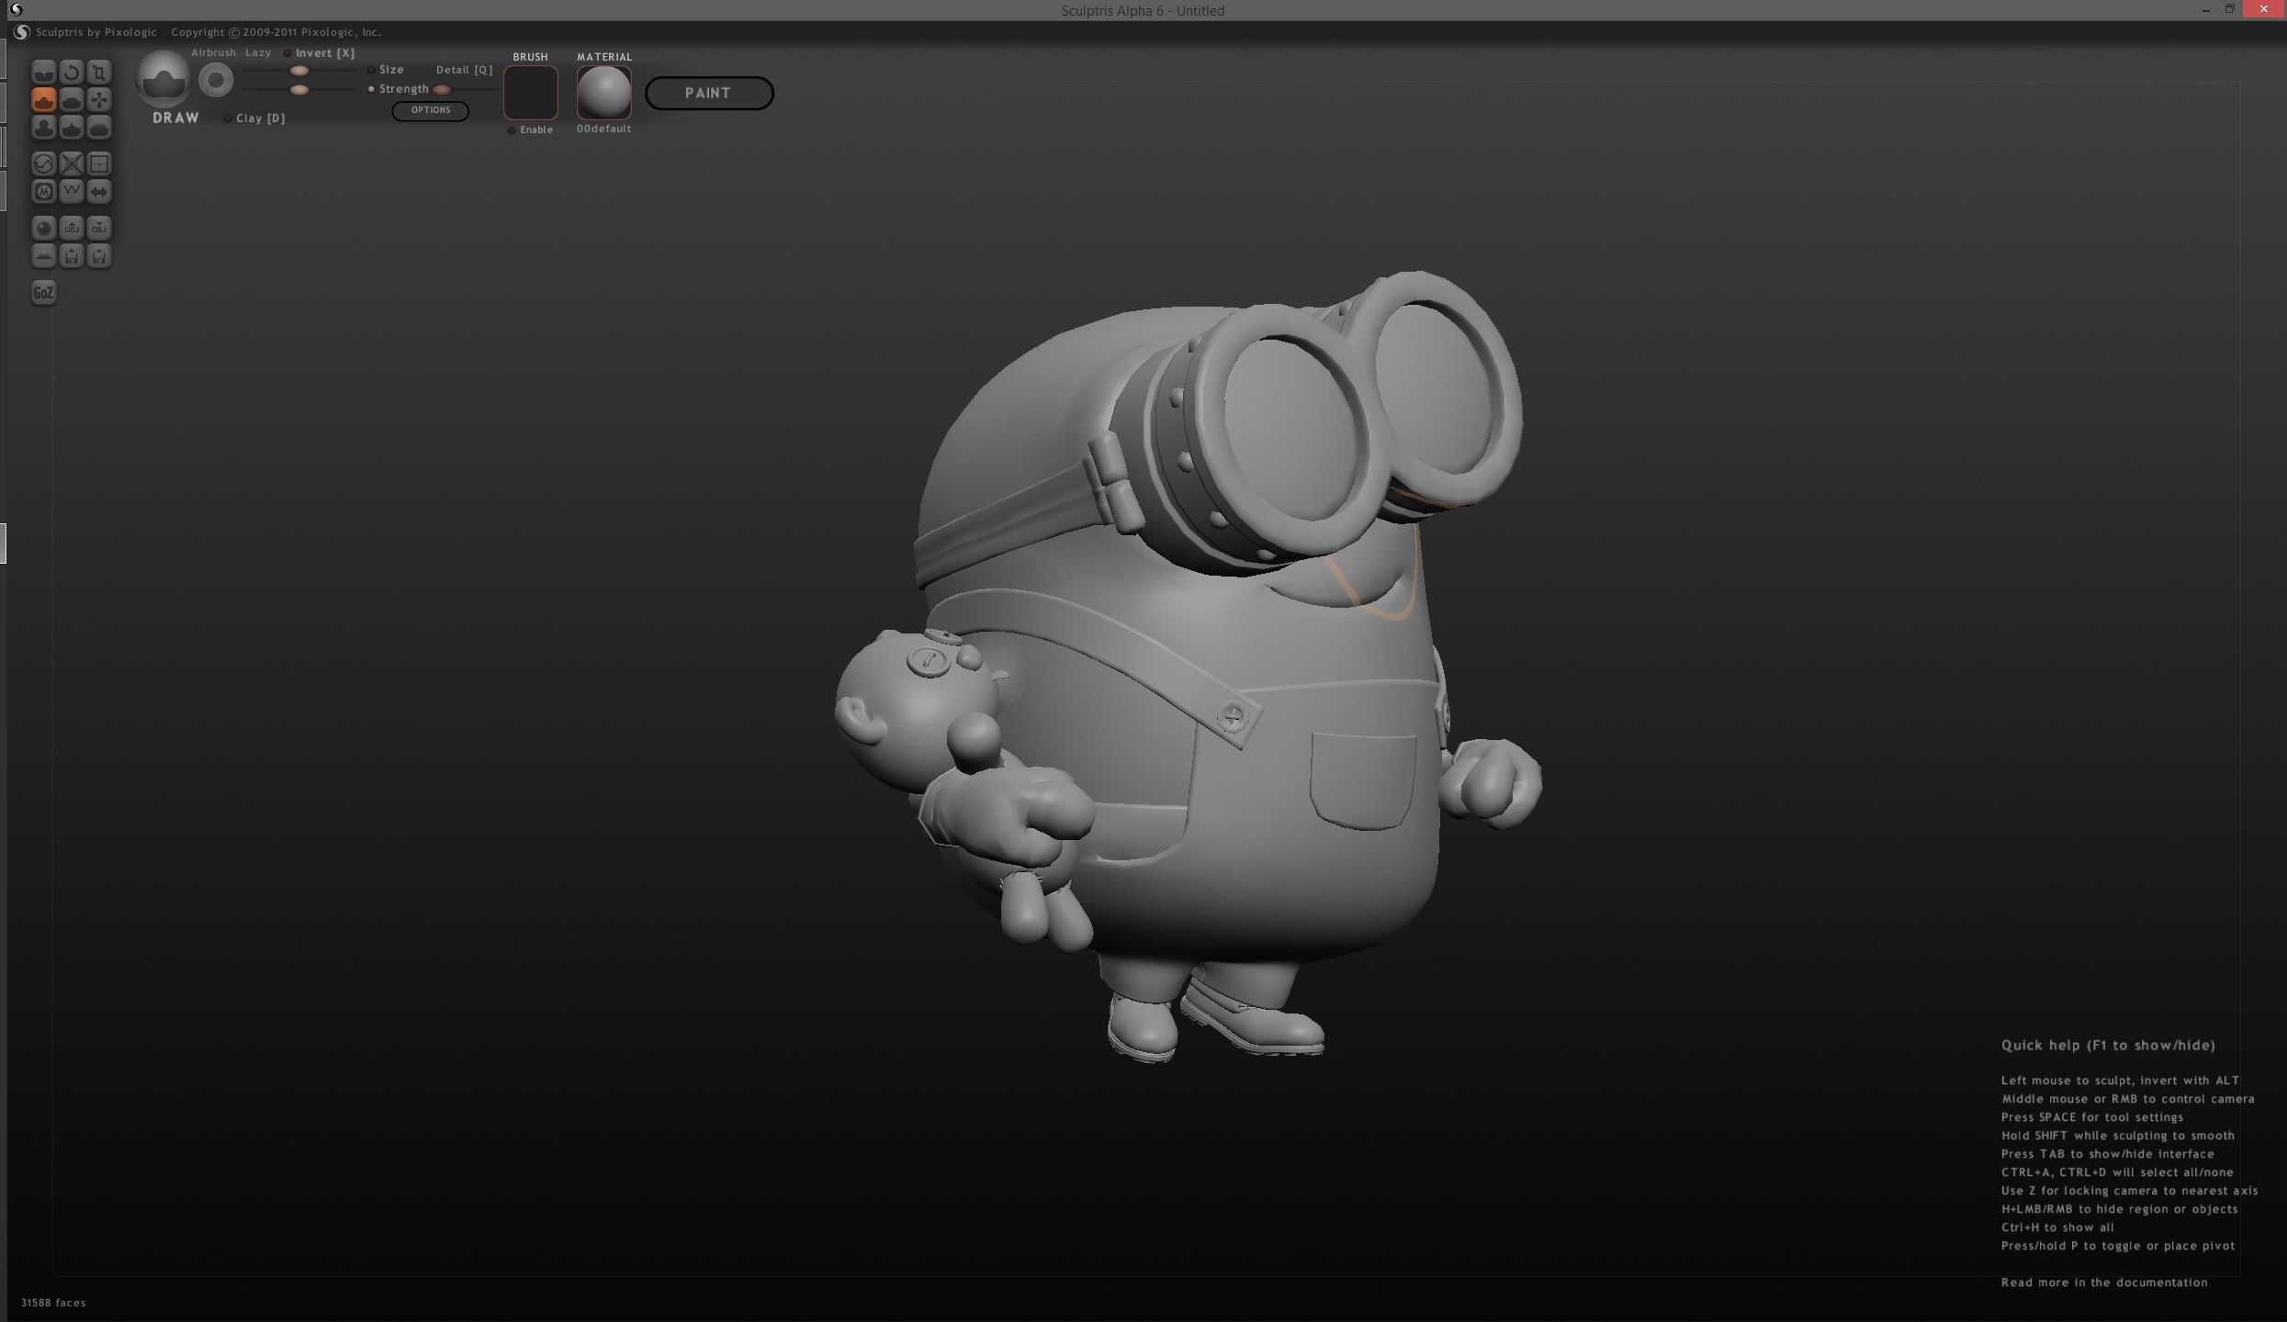This screenshot has height=1322, width=2287.
Task: Select the Crease tool
Action: [43, 72]
